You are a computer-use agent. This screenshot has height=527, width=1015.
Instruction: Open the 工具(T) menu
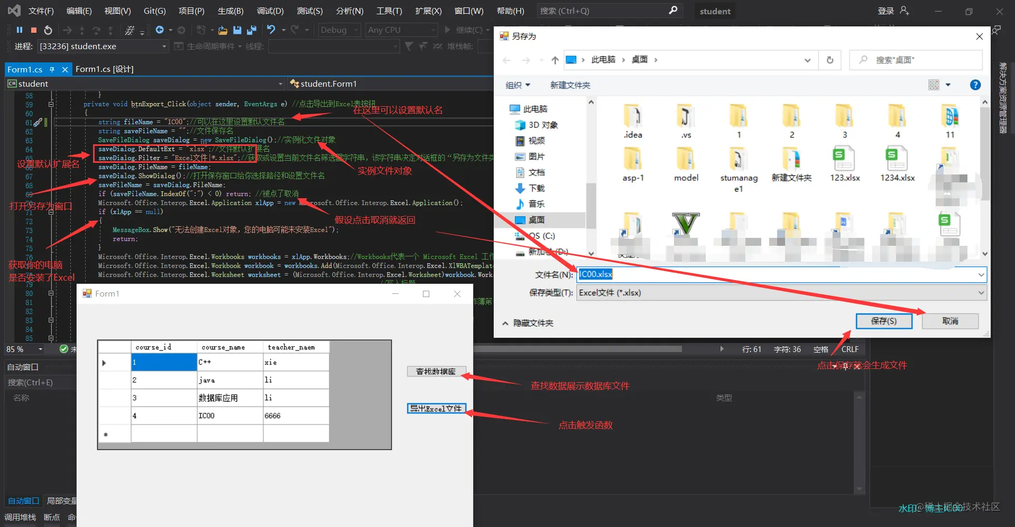tap(389, 11)
